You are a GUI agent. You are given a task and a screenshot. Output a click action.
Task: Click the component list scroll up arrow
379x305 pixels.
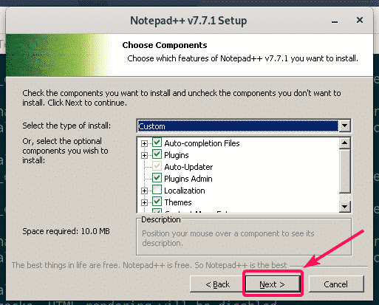click(x=344, y=143)
